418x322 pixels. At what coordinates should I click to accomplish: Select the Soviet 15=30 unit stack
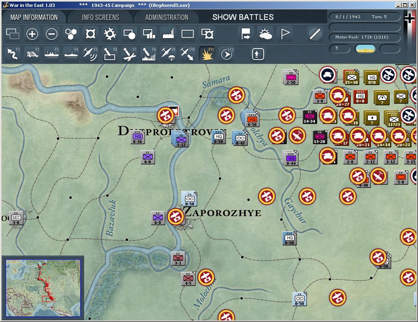coord(351,77)
